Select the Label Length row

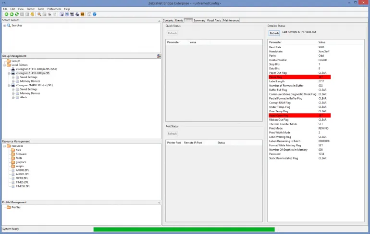point(300,81)
